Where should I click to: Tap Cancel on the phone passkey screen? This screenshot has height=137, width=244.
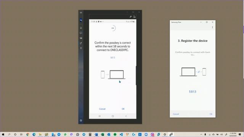(102, 109)
